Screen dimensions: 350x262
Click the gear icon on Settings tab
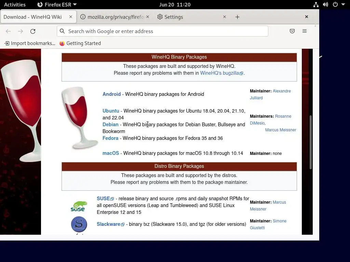coord(160,17)
